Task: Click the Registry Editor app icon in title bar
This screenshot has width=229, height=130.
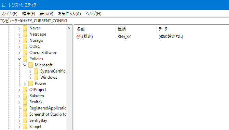Action: tap(3, 5)
